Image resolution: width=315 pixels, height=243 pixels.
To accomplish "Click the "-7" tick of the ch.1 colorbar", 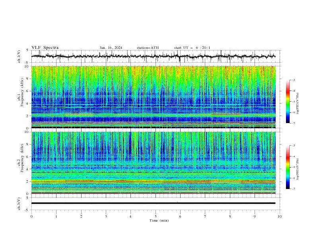I will coord(294,123).
